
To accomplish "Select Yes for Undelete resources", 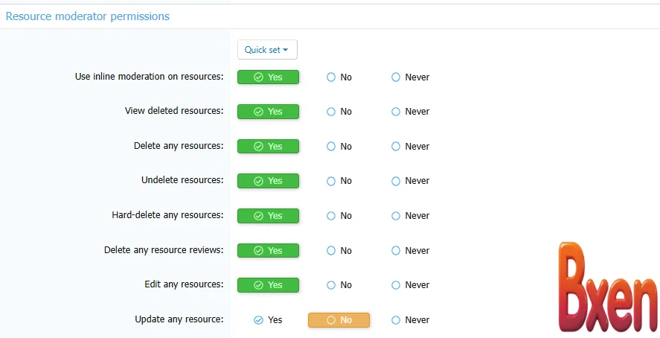I will (268, 181).
